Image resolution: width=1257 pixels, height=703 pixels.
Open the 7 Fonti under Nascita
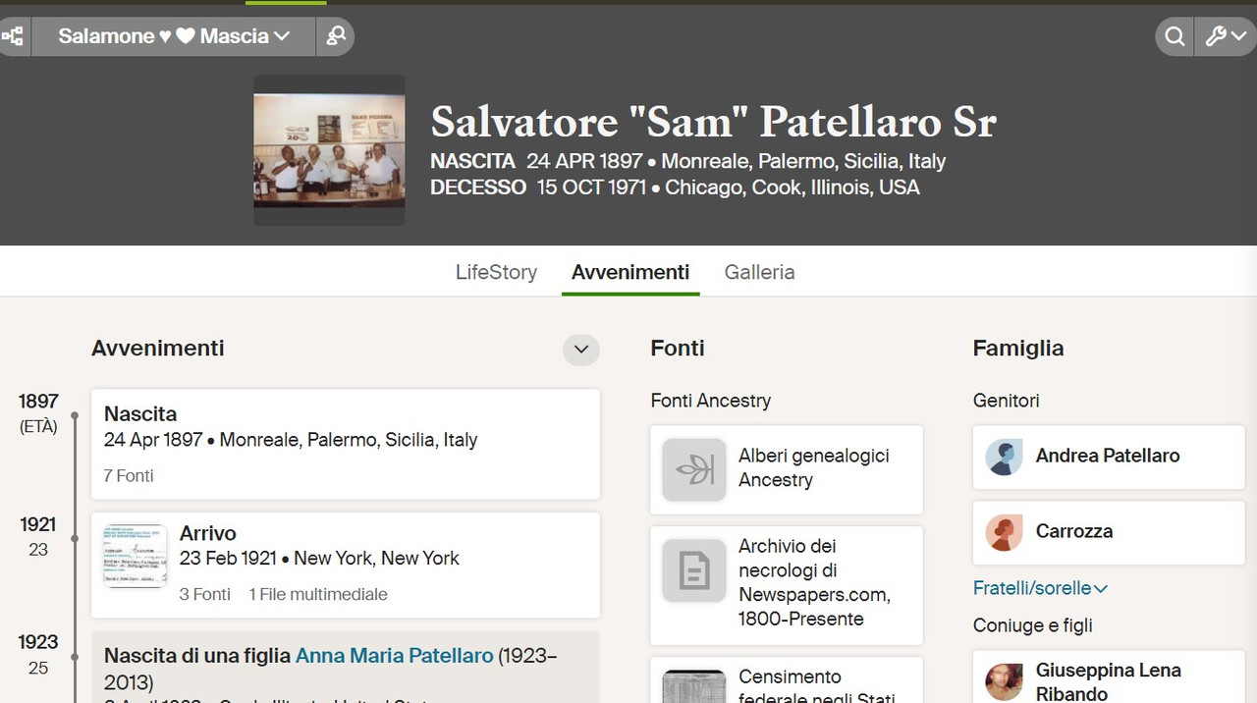pos(129,476)
